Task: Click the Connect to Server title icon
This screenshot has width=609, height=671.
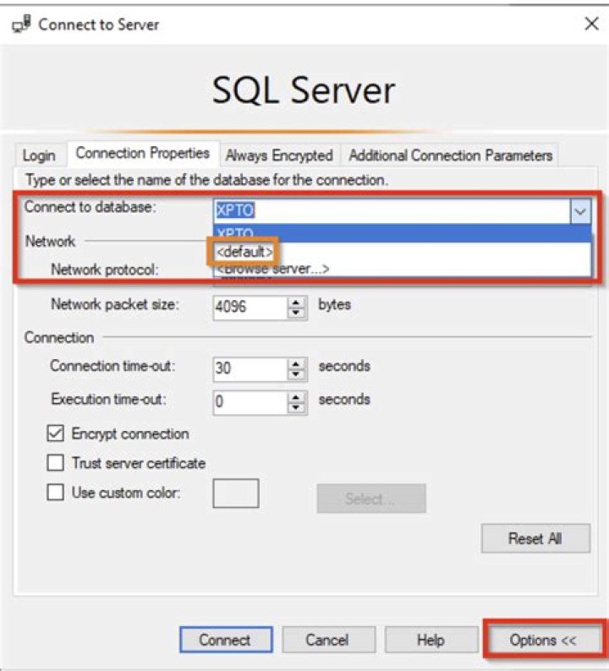Action: pos(21,24)
